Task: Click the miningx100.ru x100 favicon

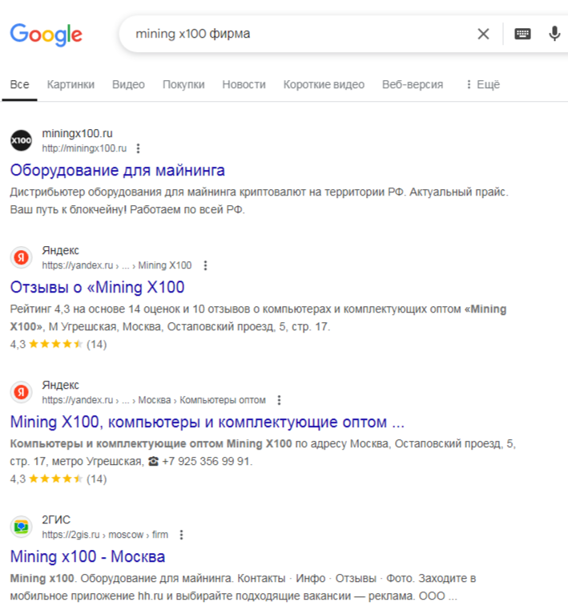Action: pos(21,140)
